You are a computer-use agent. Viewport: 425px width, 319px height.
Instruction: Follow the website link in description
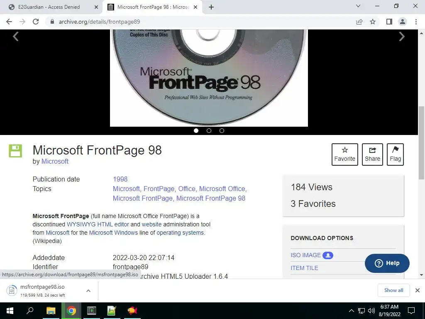151,224
